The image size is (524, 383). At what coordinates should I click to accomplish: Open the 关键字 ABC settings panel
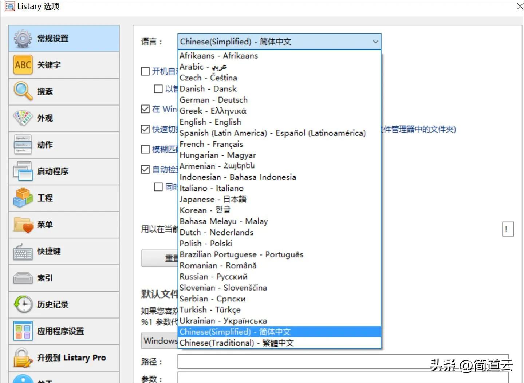point(23,65)
